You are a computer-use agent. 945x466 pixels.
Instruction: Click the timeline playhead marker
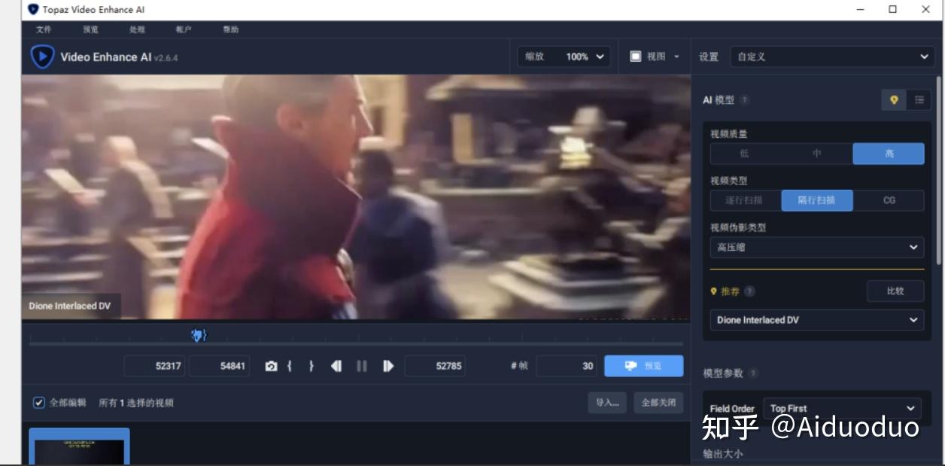(x=198, y=336)
